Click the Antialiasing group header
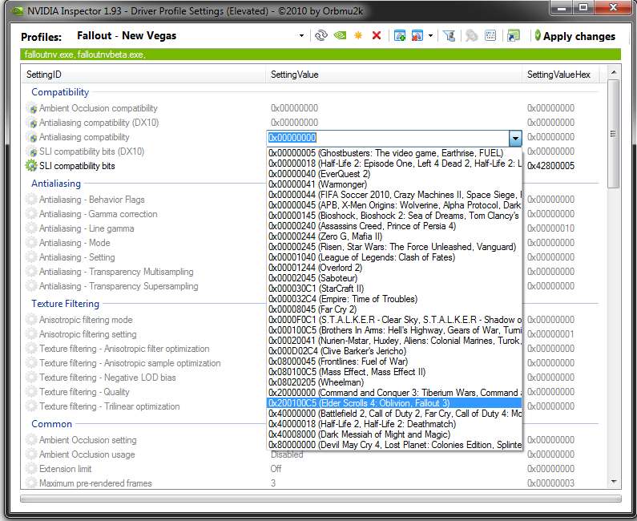637x521 pixels. pos(56,184)
